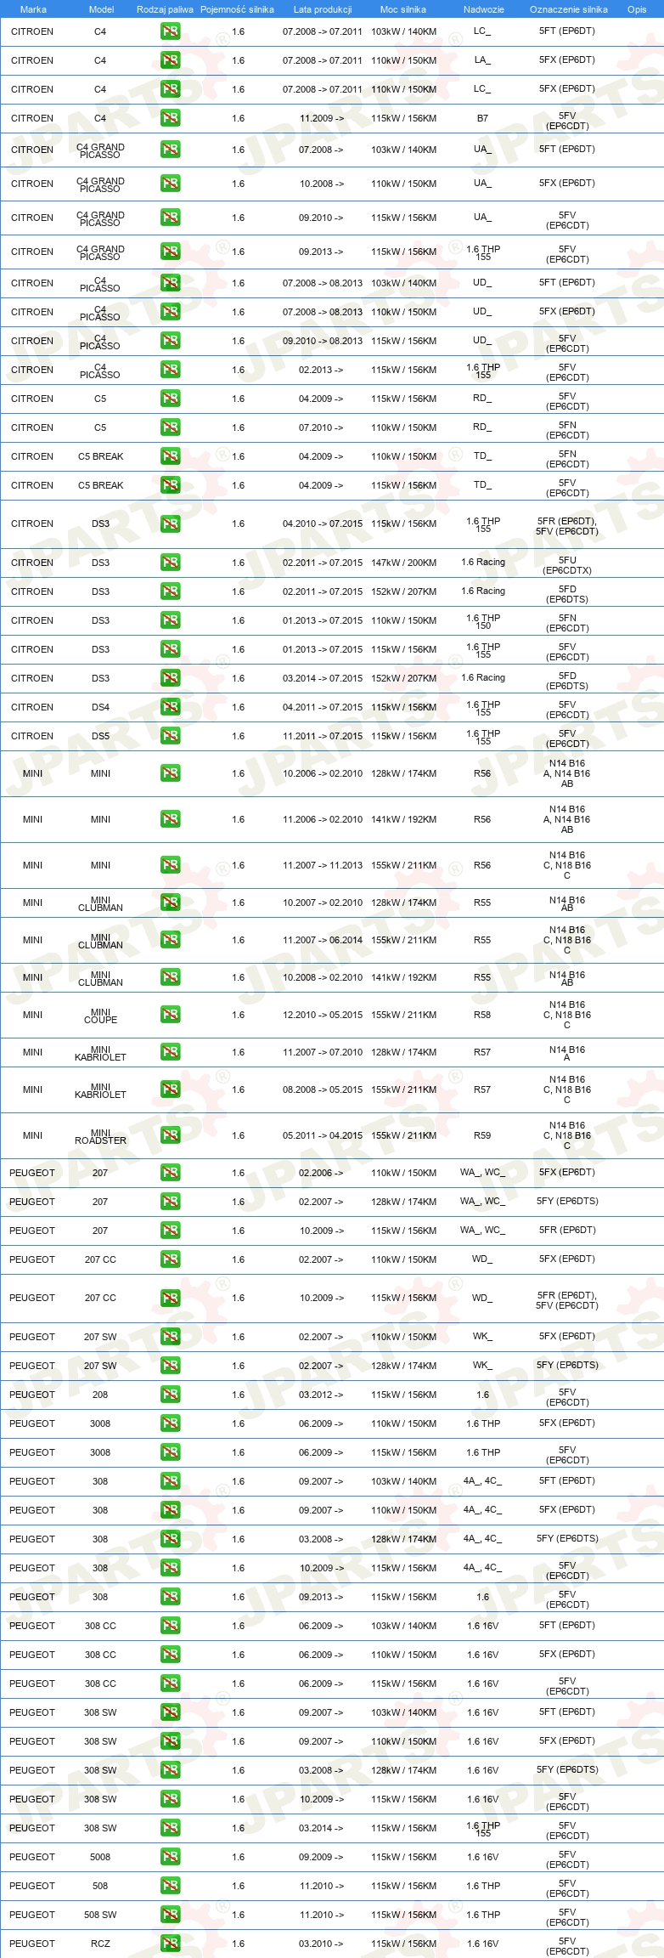Click the 12.2010 -> 05.2015 production date cell
The image size is (664, 1958).
pyautogui.click(x=323, y=1015)
